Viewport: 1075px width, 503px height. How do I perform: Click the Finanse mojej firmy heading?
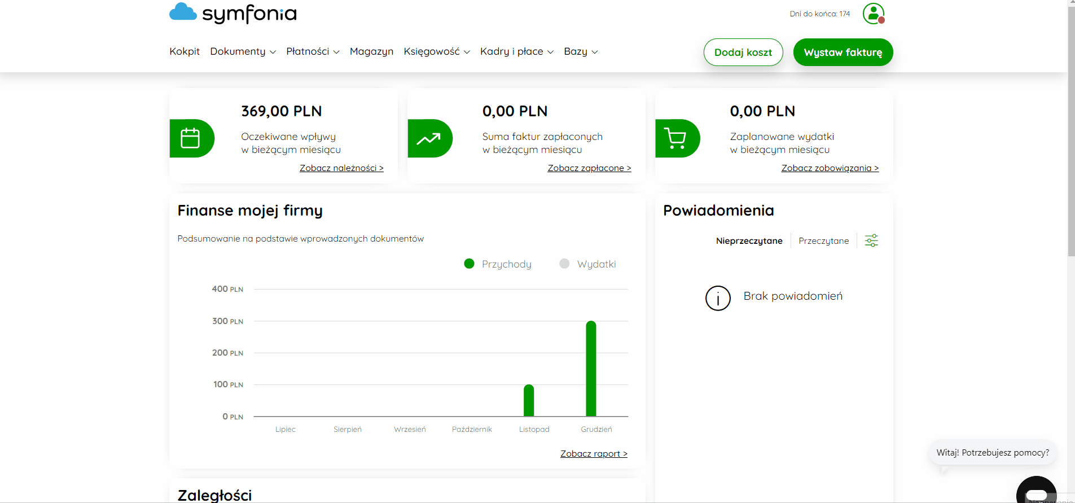click(250, 211)
